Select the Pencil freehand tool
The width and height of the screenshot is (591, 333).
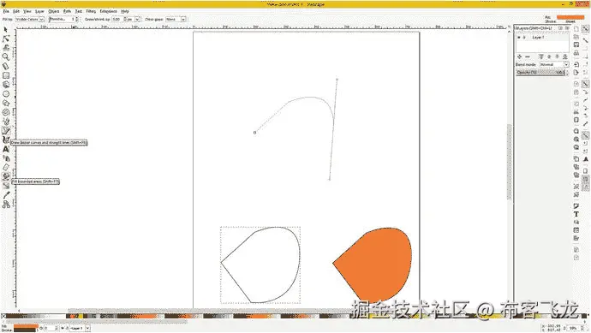[x=6, y=122]
